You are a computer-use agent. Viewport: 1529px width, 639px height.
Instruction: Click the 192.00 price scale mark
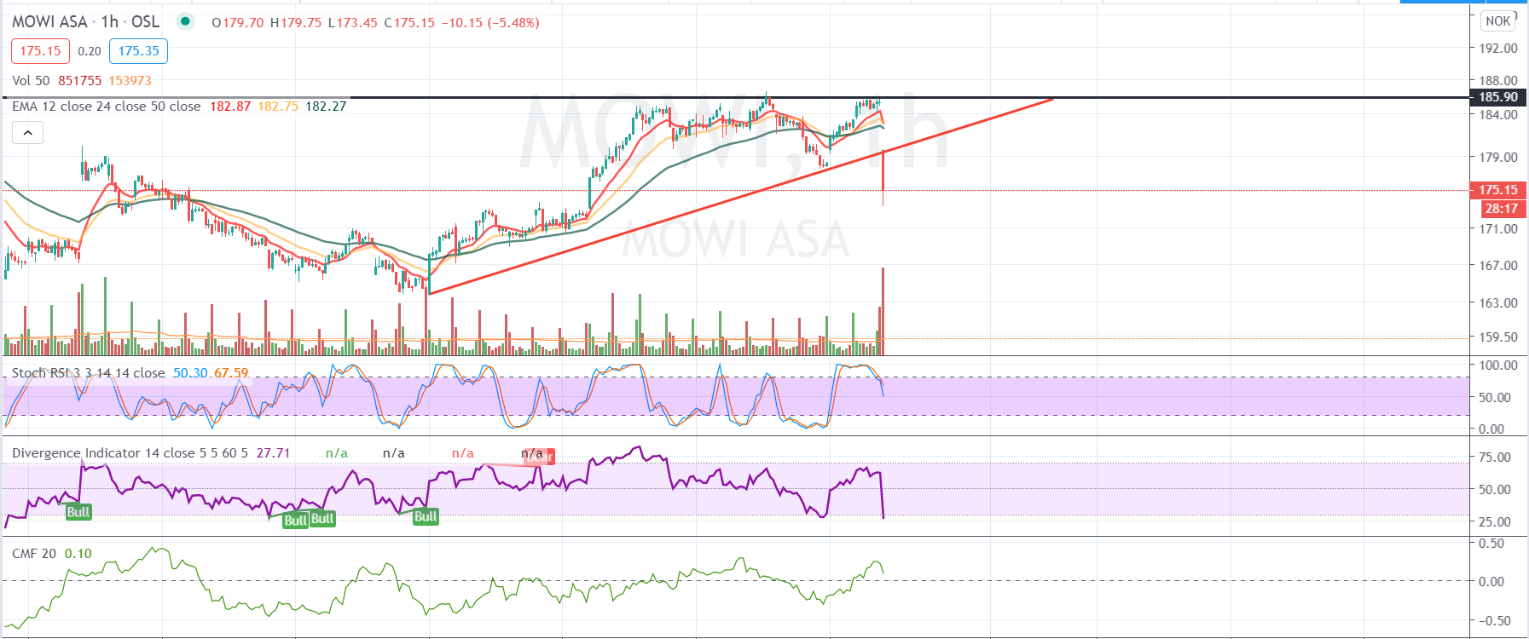[1497, 49]
